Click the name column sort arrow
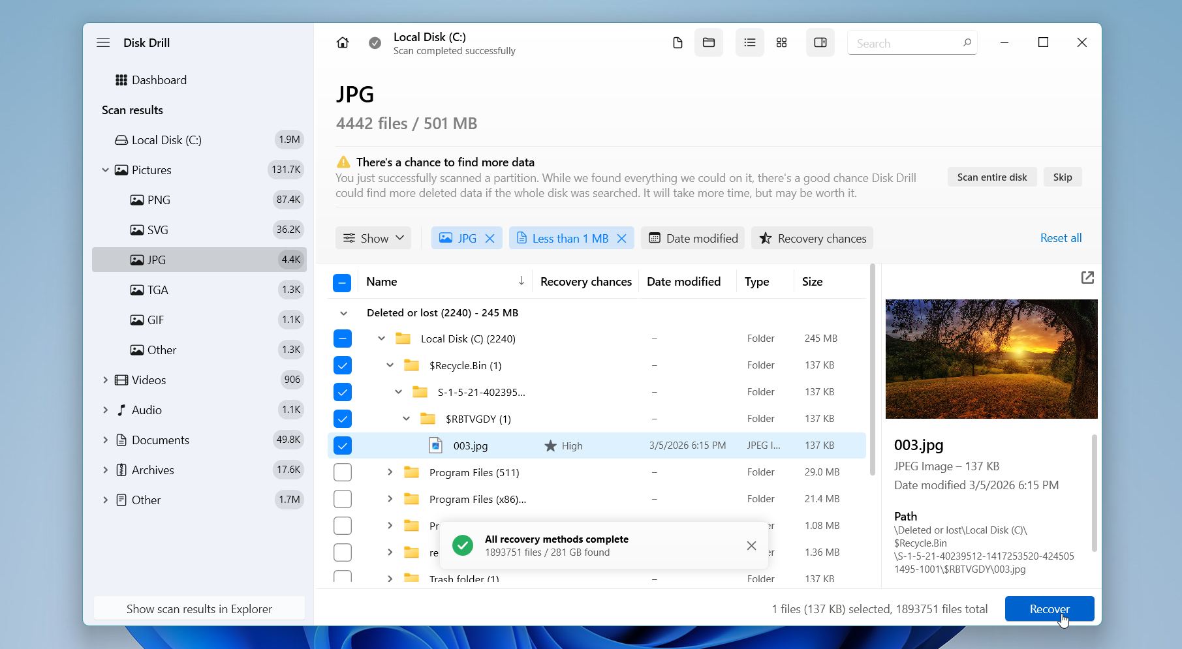Image resolution: width=1182 pixels, height=649 pixels. [521, 281]
